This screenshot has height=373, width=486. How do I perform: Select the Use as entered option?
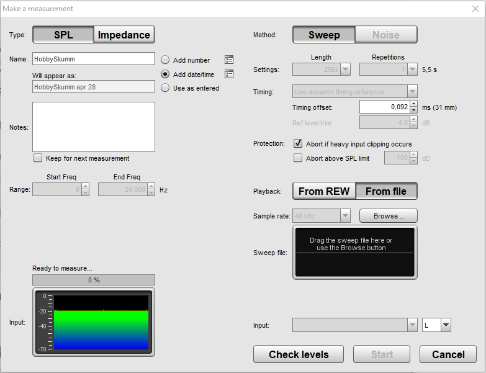tap(165, 88)
